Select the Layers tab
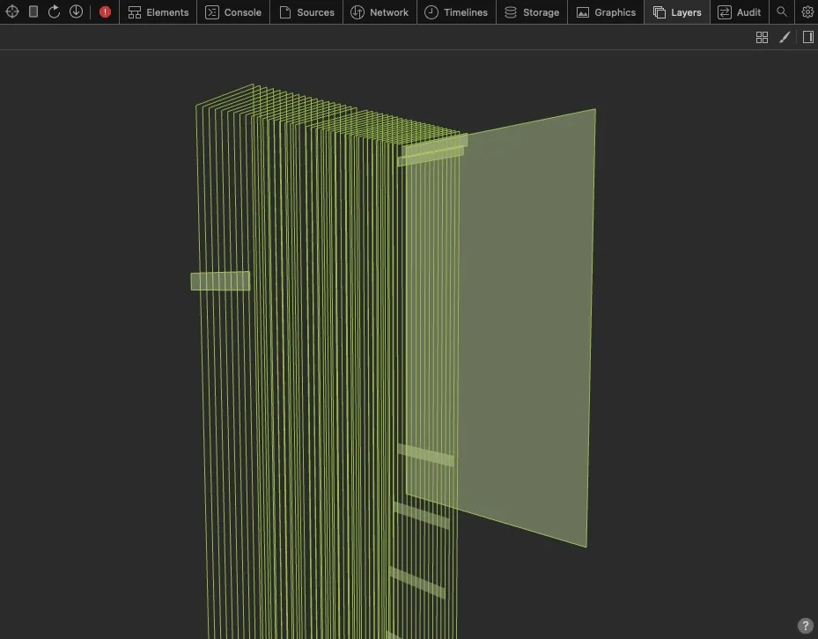This screenshot has height=639, width=818. click(x=677, y=12)
